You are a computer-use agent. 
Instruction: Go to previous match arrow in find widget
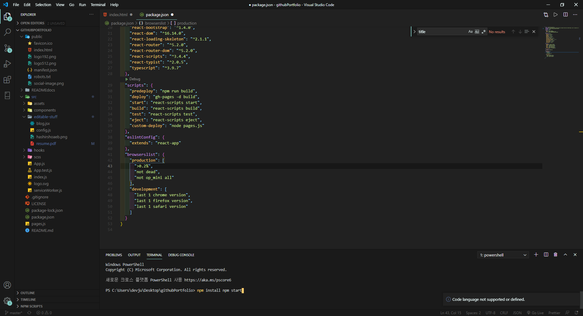pyautogui.click(x=513, y=32)
